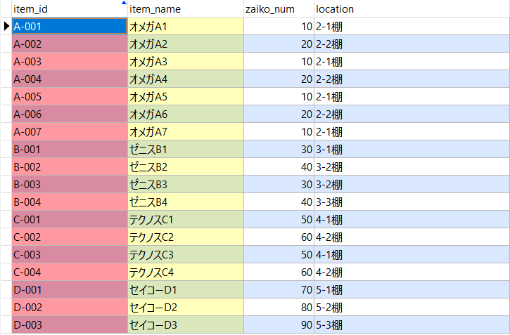Click the オメガA2 name cell
510x335 pixels.
pos(186,44)
